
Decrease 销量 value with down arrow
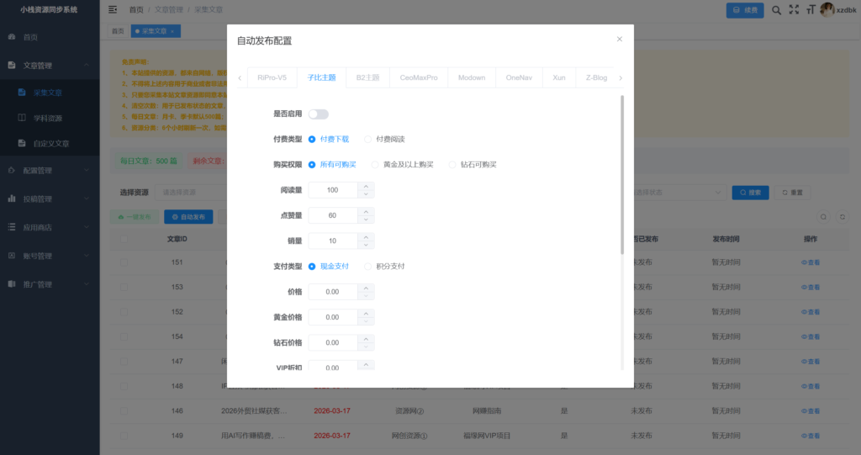coord(366,245)
